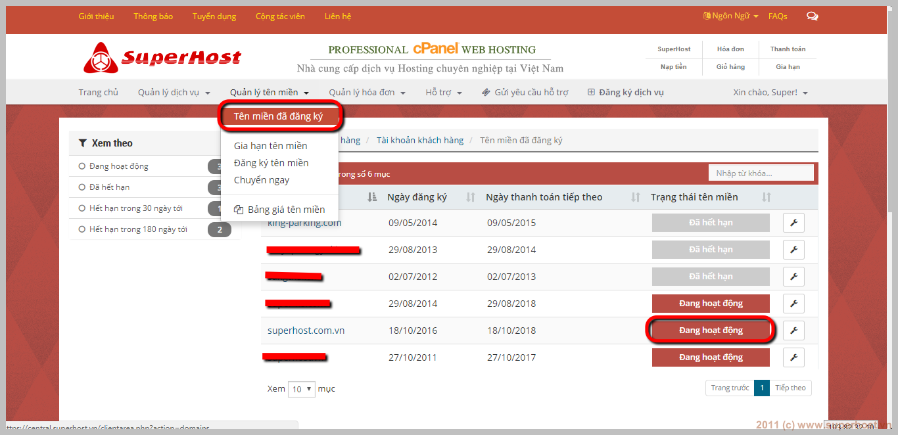
Task: Click the Đang hoạt động status for 27/10/2017
Action: click(711, 357)
